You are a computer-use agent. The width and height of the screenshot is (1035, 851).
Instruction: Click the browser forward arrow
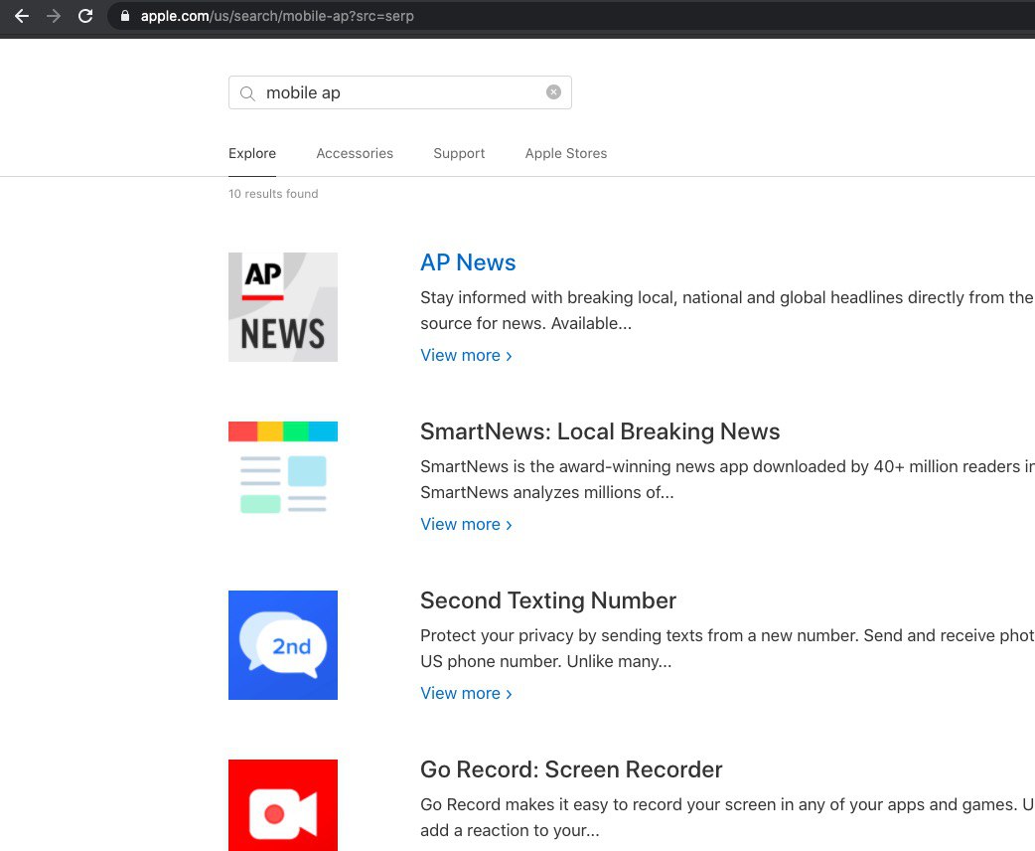click(x=54, y=16)
